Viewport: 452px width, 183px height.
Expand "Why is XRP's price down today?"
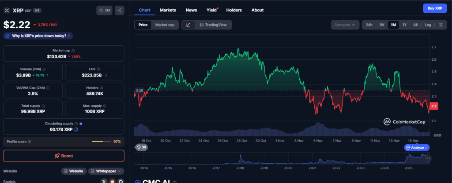(38, 36)
